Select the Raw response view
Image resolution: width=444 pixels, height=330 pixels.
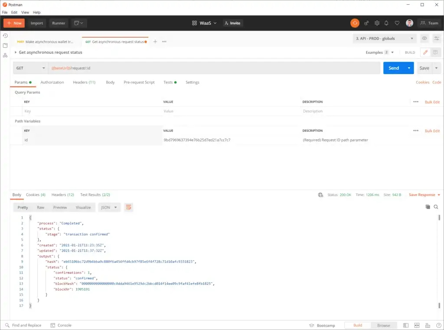tap(40, 207)
